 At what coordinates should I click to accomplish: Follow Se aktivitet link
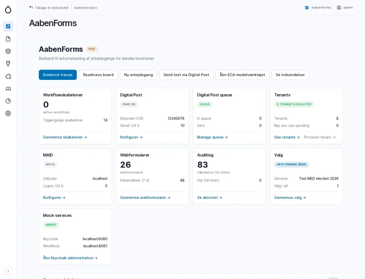(x=209, y=198)
